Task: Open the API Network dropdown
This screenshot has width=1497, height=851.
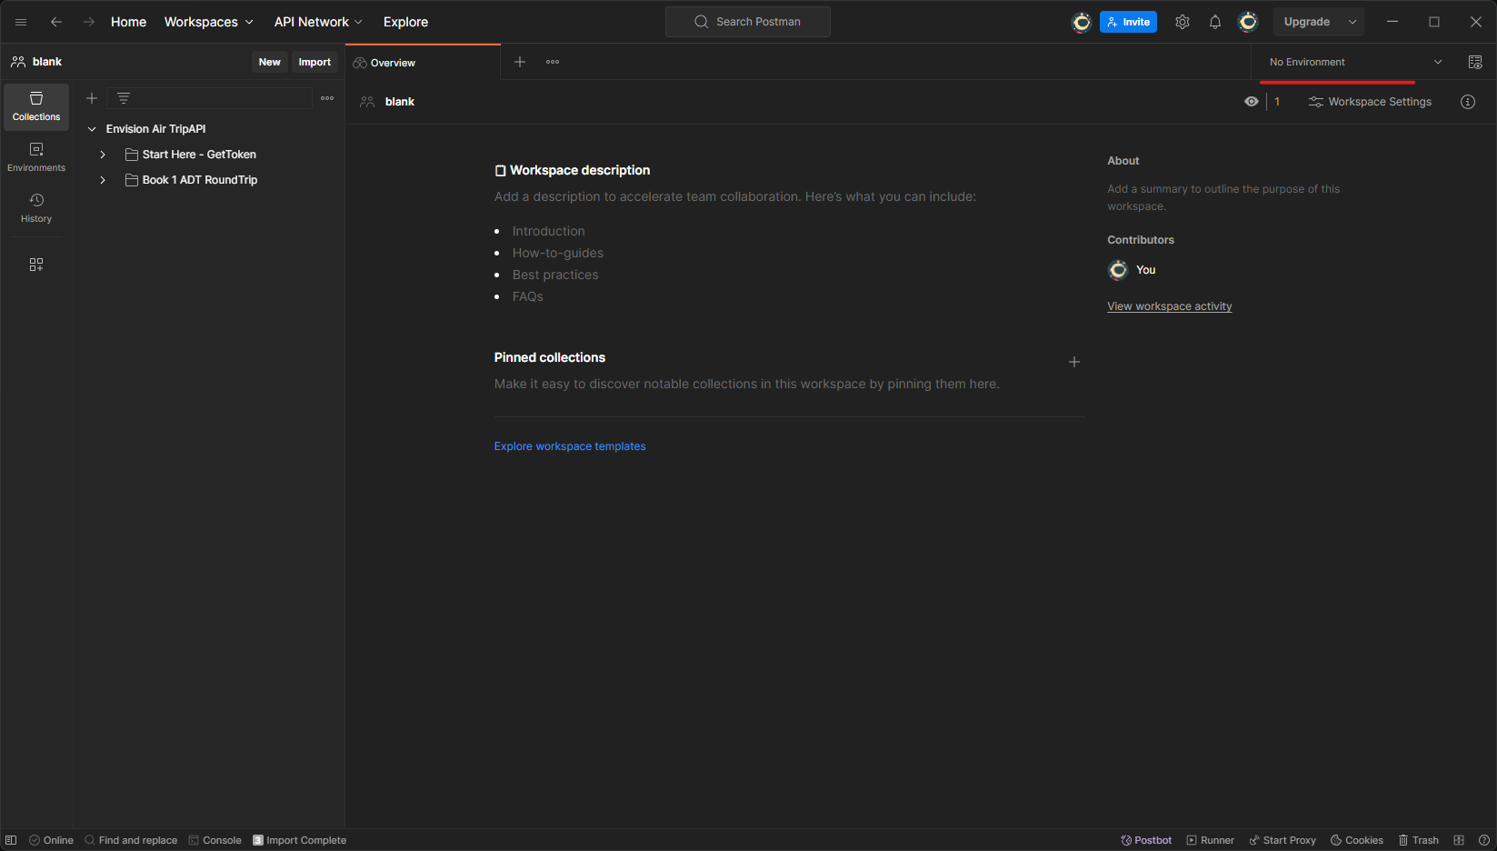Action: pos(319,22)
